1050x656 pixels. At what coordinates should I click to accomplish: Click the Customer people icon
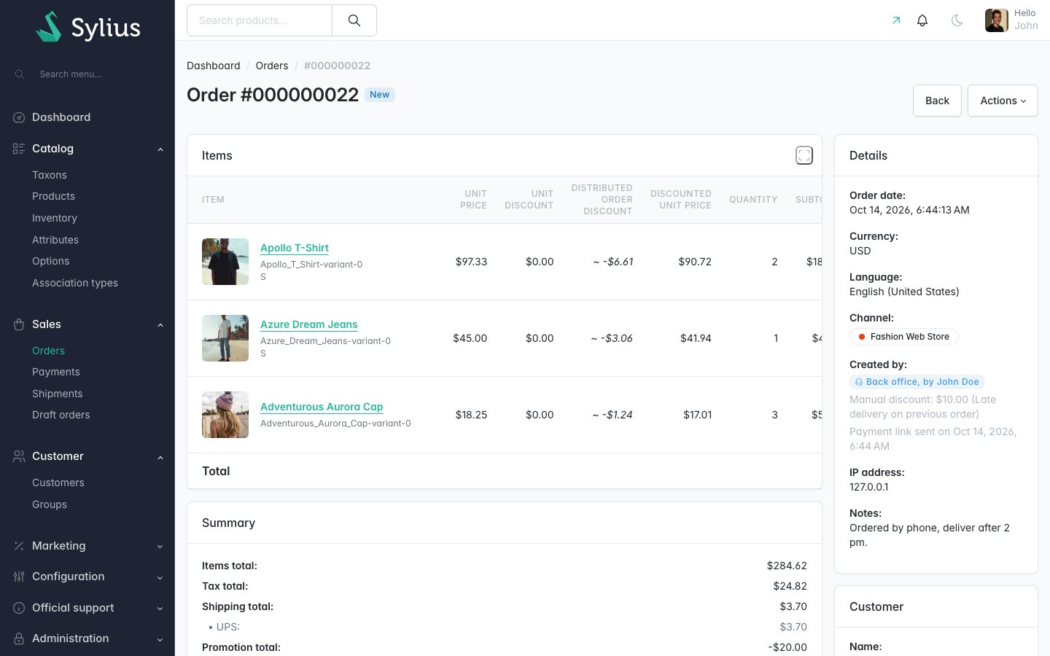19,456
